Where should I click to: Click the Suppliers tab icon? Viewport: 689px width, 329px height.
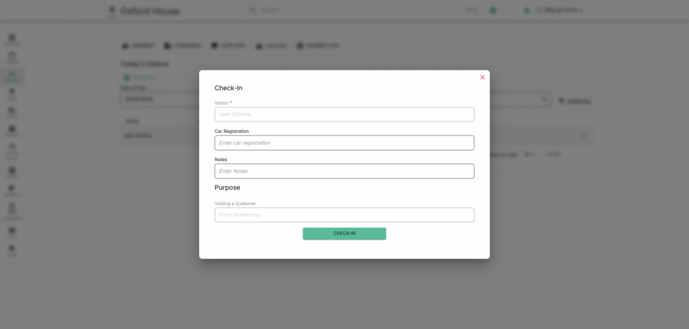[x=215, y=46]
